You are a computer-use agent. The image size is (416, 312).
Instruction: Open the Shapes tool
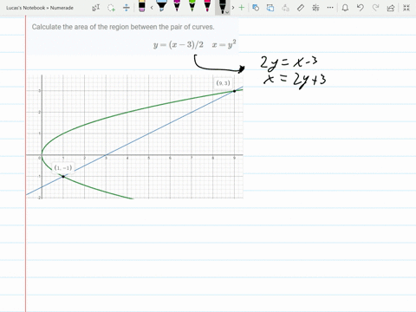pyautogui.click(x=256, y=8)
